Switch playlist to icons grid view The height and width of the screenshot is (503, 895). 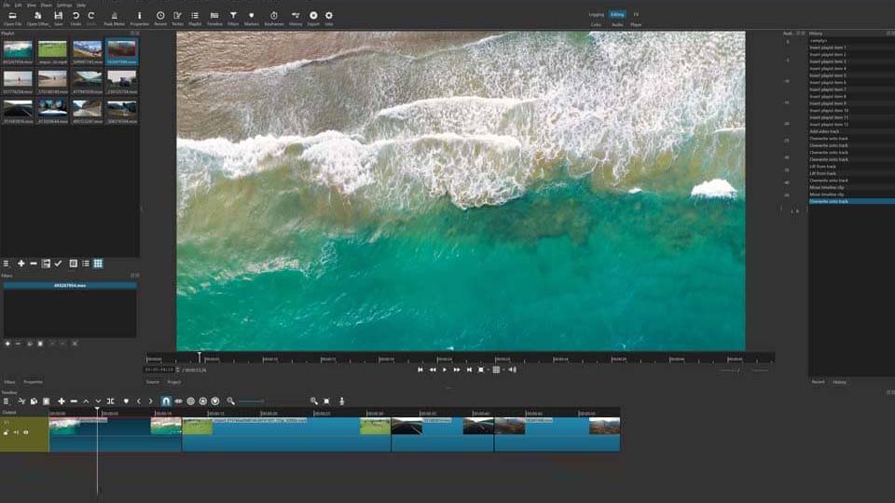click(98, 264)
